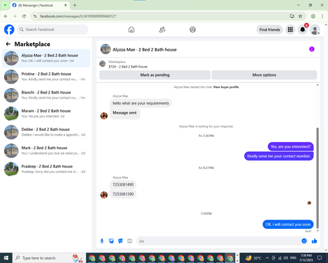Go back from Marketplace chats

click(x=8, y=44)
